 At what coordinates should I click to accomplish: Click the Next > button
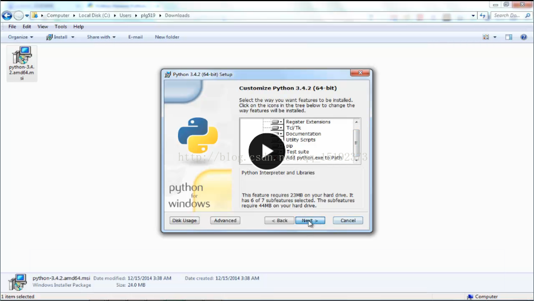(x=310, y=220)
